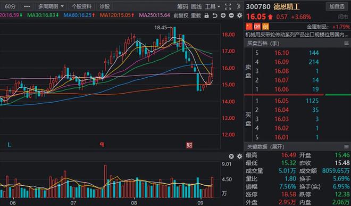The image size is (351, 206).
Task: Expand the 关键数据 panel menu
Action: coord(346,147)
